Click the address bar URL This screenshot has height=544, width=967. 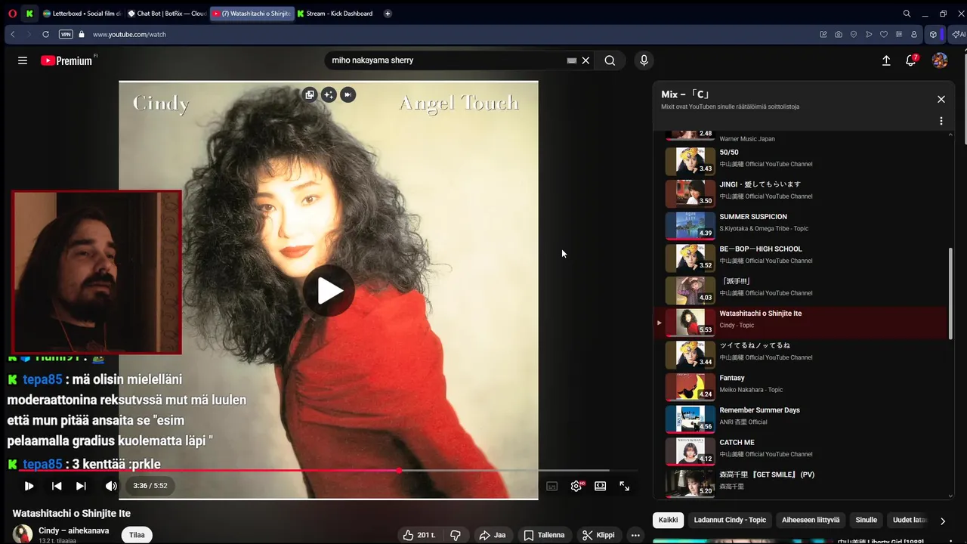point(129,34)
